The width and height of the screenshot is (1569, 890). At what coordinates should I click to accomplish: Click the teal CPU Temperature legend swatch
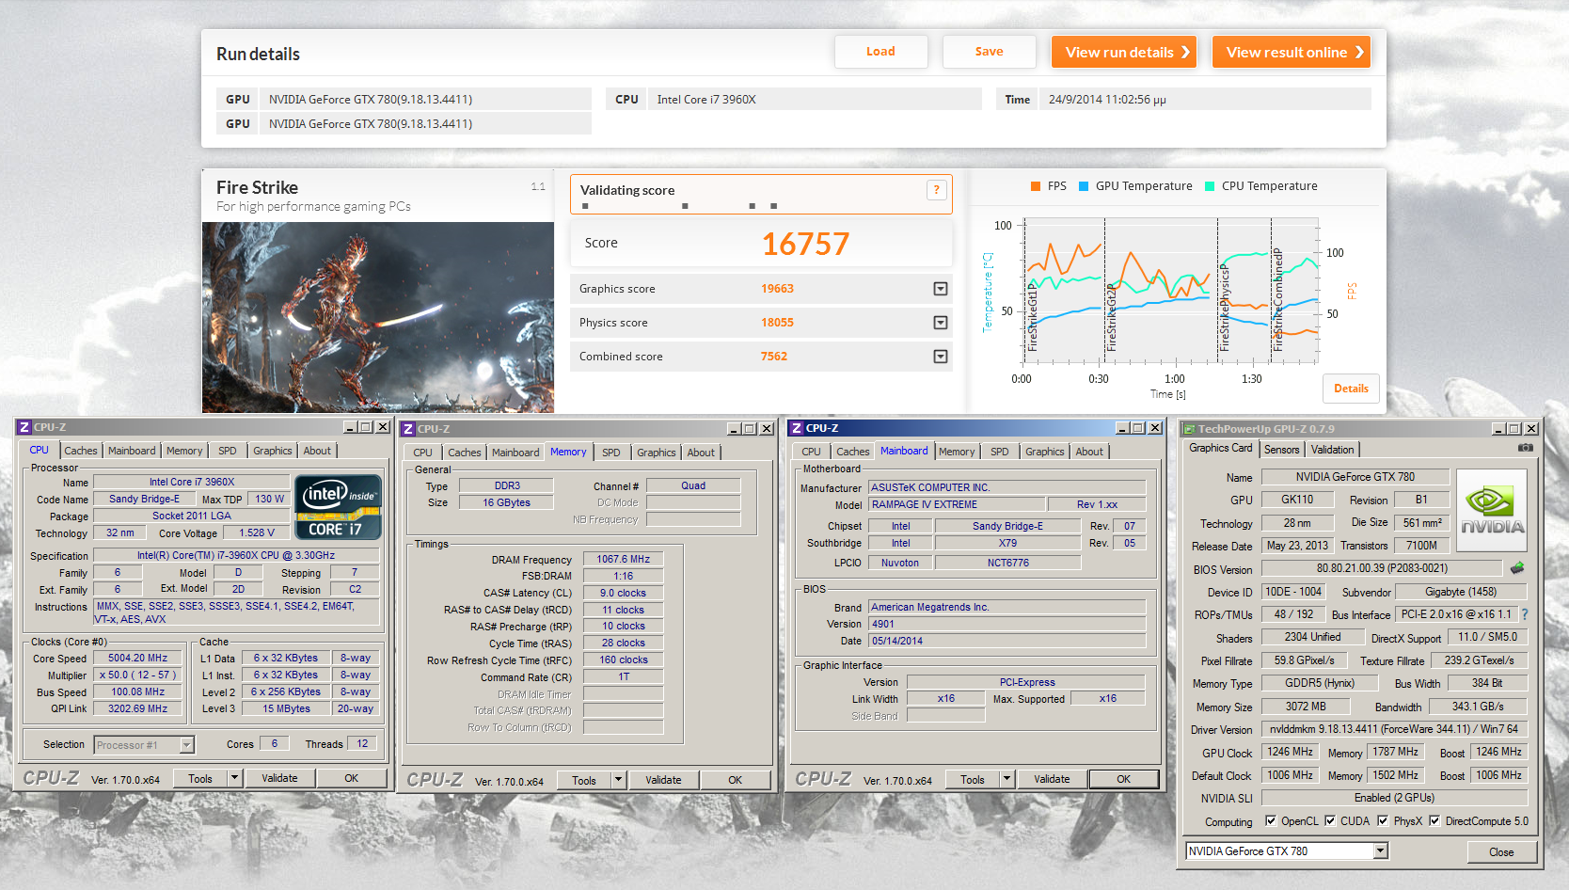click(1210, 186)
